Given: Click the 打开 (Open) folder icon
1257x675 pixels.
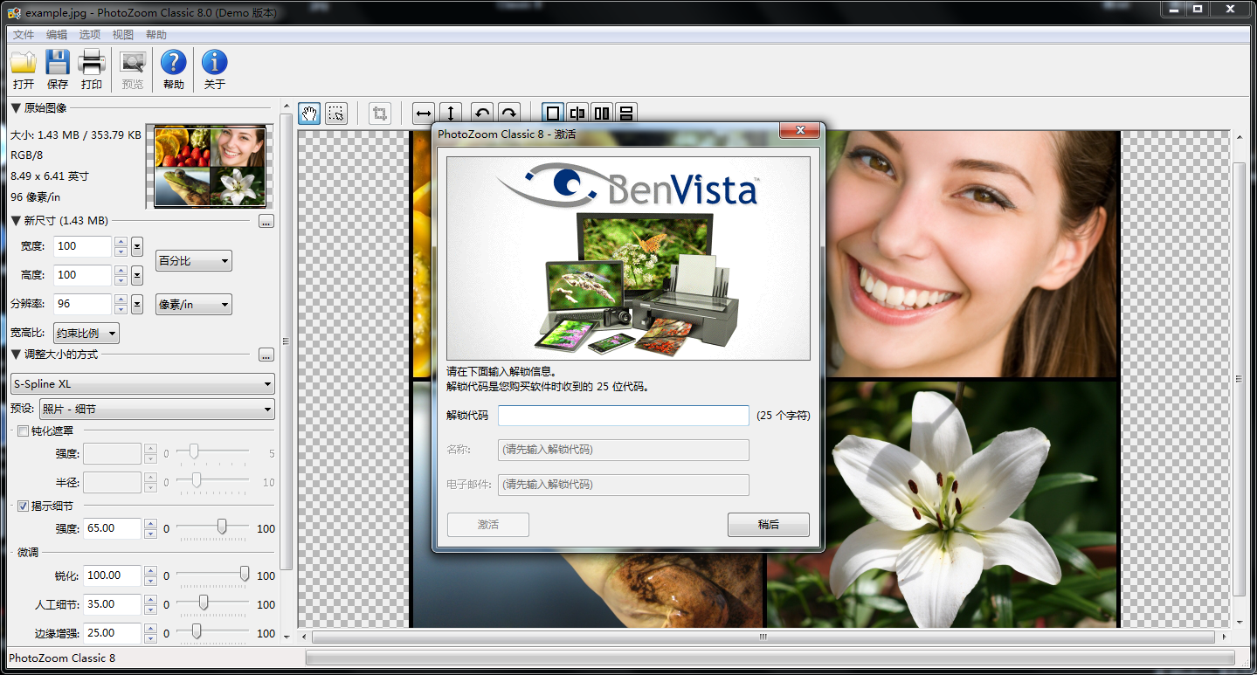Looking at the screenshot, I should (x=24, y=63).
